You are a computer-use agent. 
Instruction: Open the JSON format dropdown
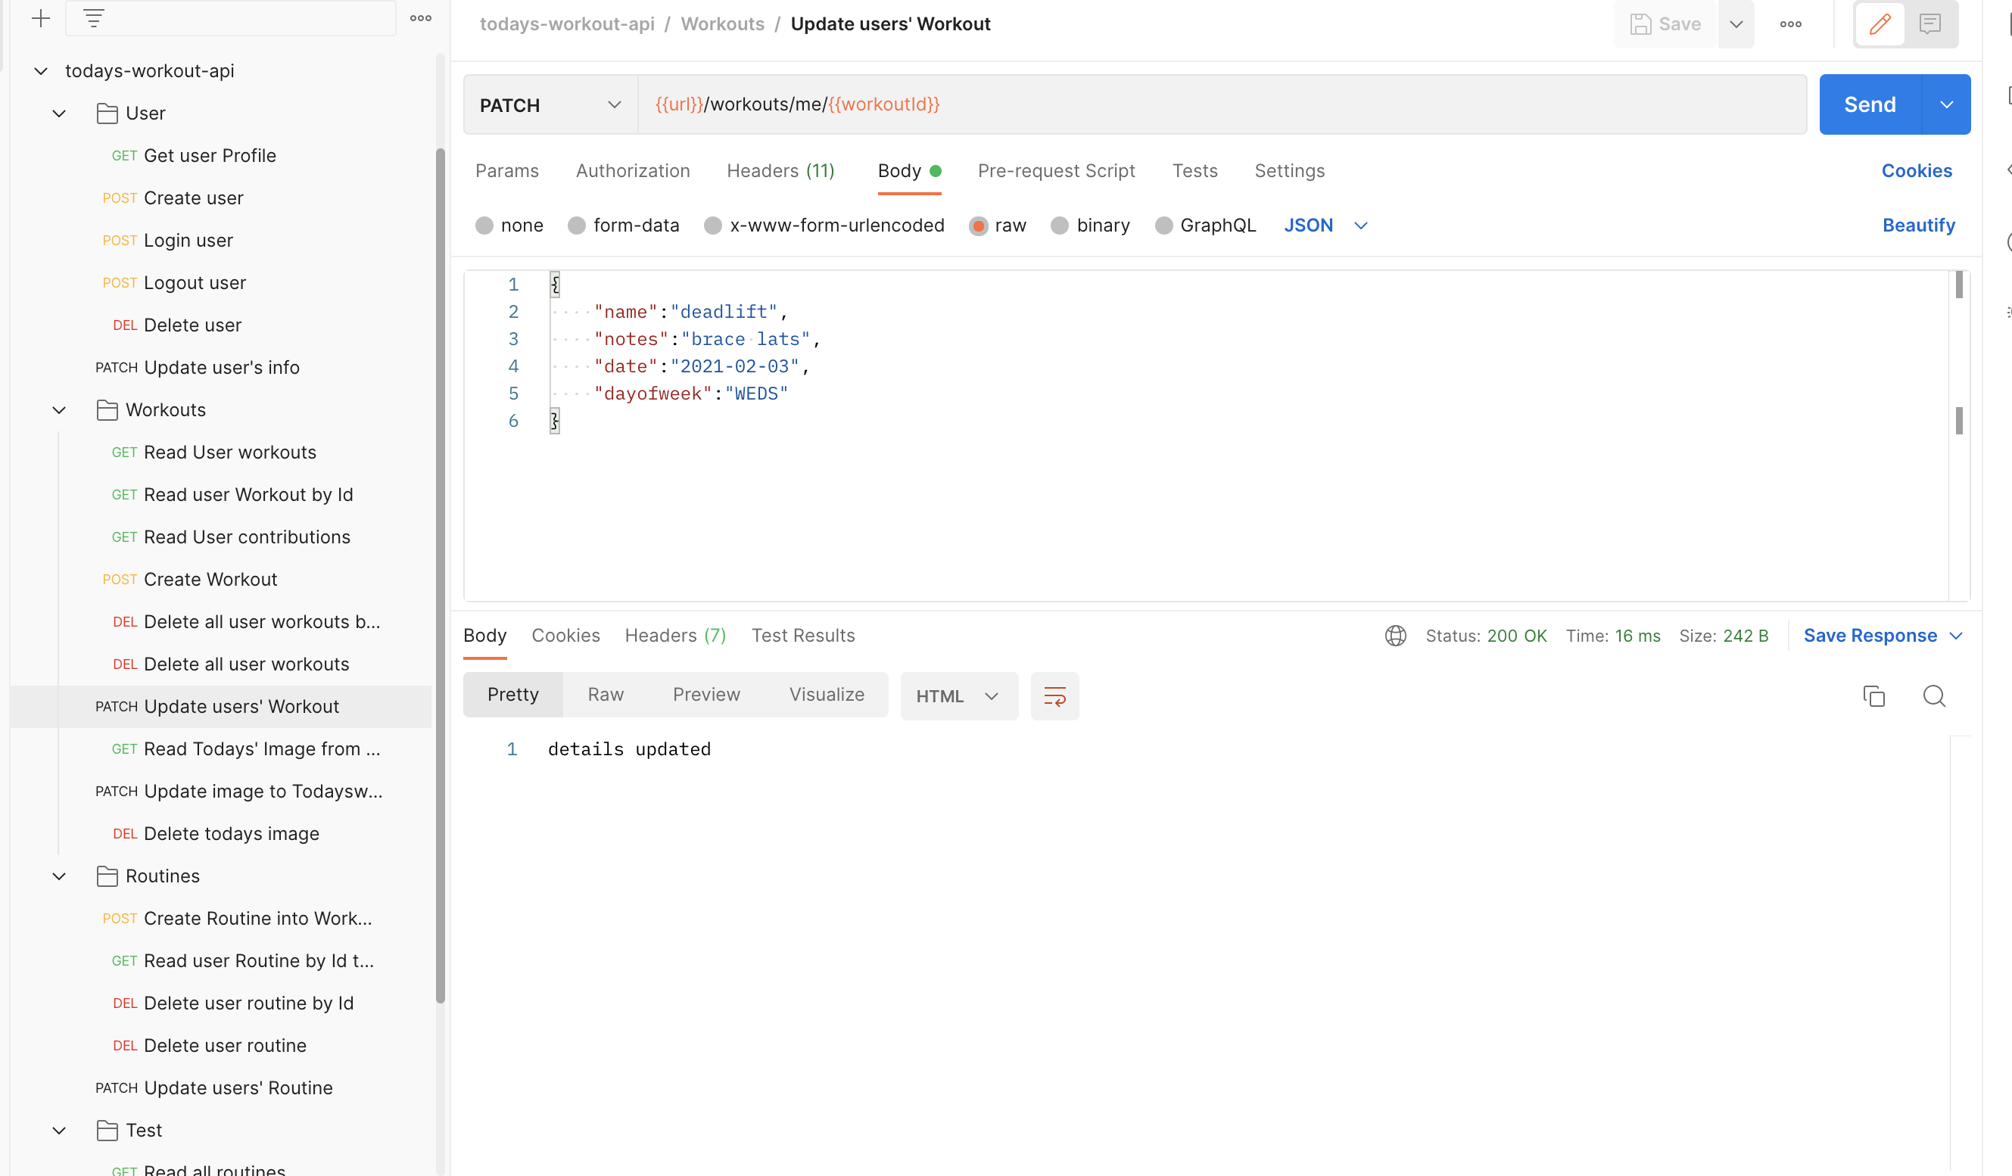(1360, 226)
